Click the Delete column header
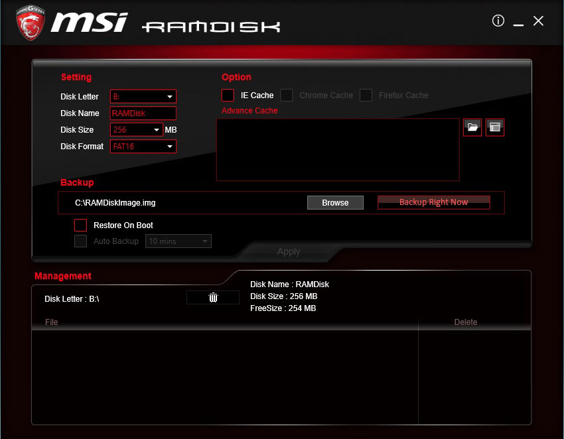 tap(466, 322)
